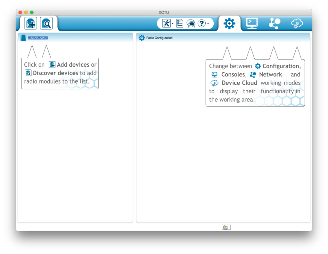The image size is (328, 254).
Task: Click the green zoom window button
Action: click(32, 12)
